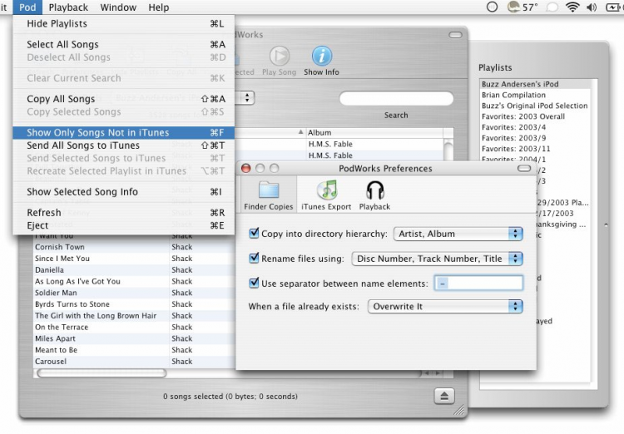
Task: Open the Help menu
Action: [x=159, y=7]
